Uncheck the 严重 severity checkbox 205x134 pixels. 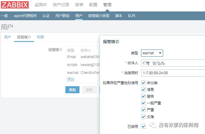pos(143,110)
